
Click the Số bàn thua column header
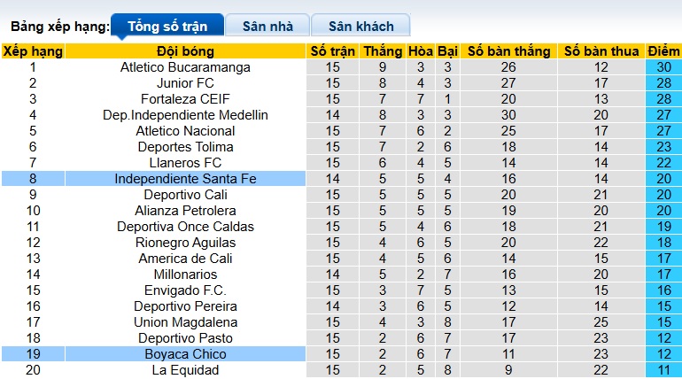click(601, 51)
